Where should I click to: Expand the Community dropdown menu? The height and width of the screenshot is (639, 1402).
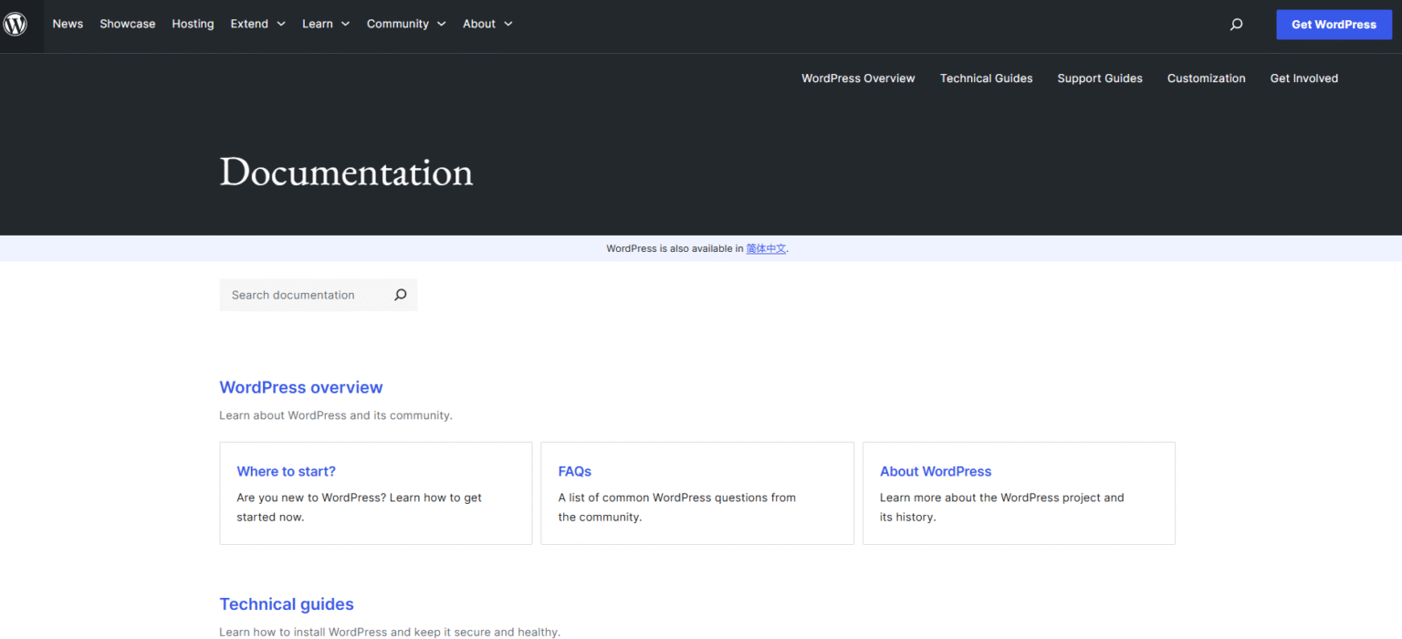pos(406,25)
